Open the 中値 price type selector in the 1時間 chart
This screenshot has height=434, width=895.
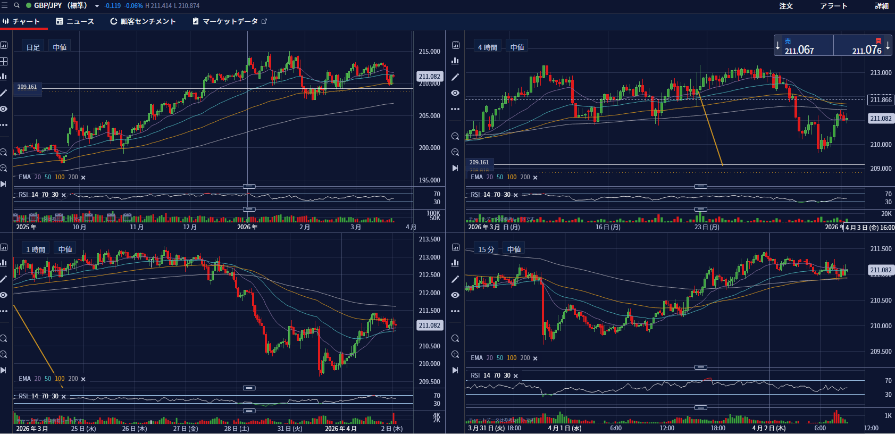65,249
